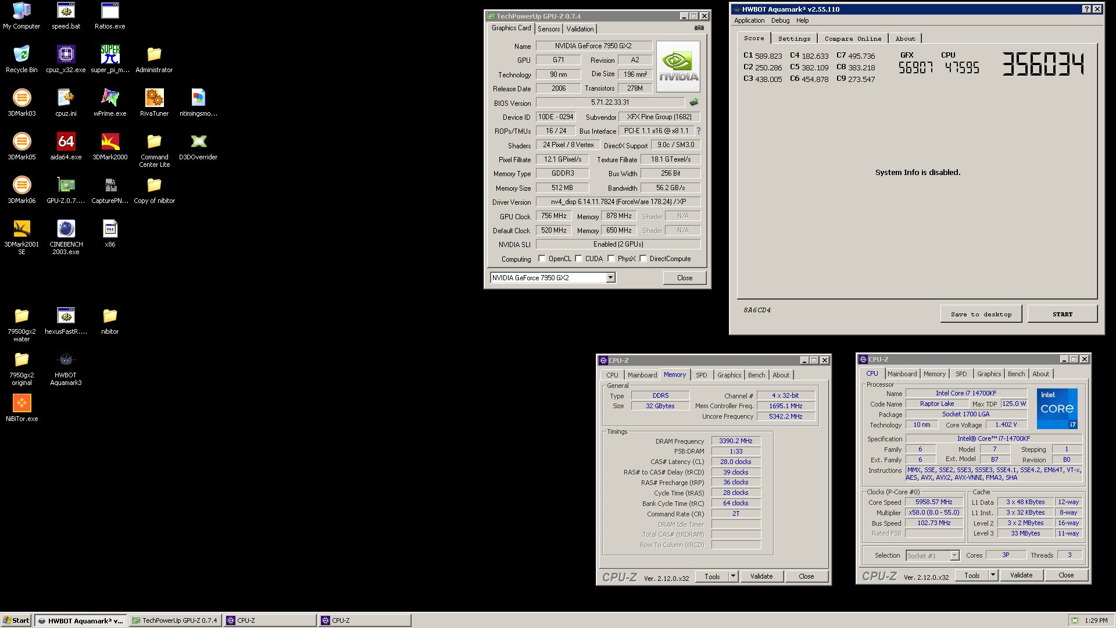Switch to TechPowerUp GPU-Z taskbar button
This screenshot has height=628, width=1116.
(175, 620)
